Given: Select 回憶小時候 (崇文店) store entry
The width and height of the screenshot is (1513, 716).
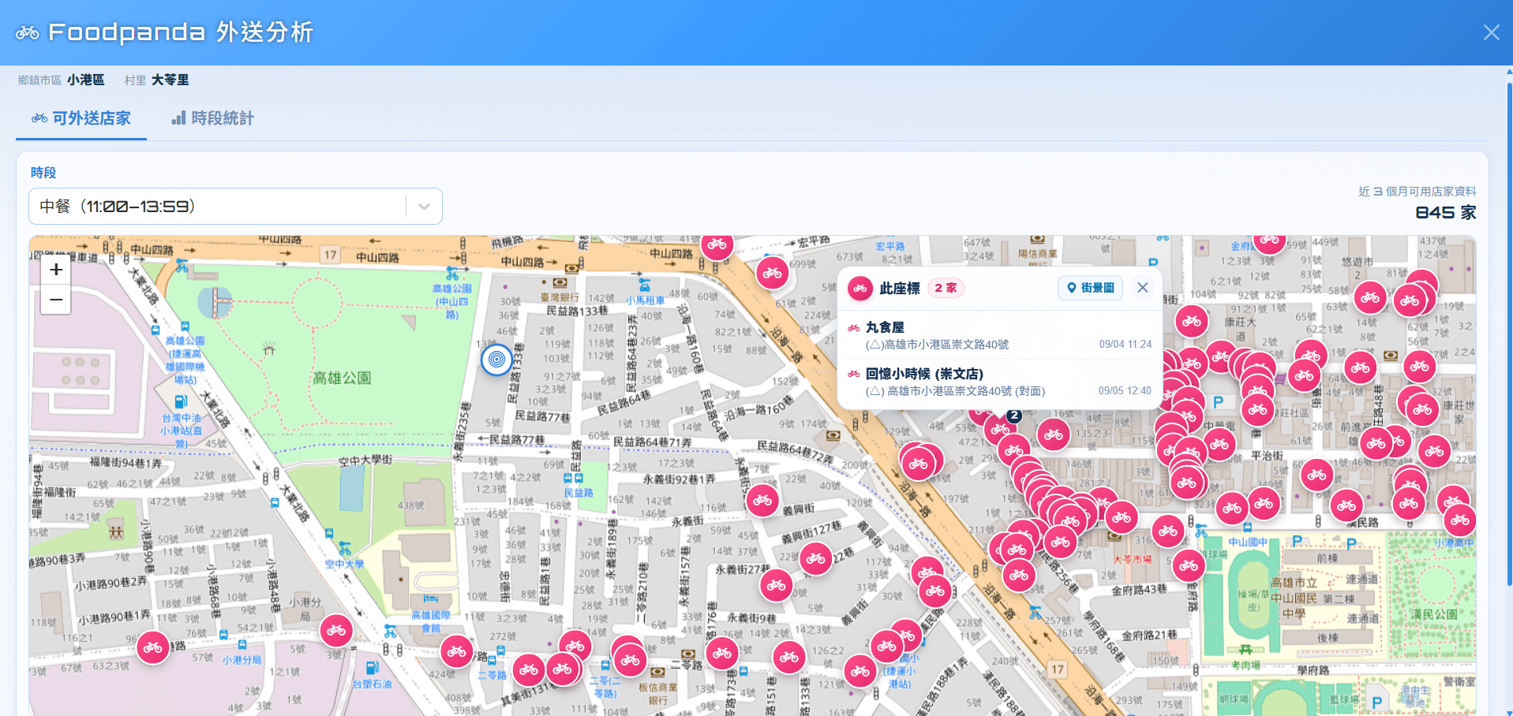Looking at the screenshot, I should 999,382.
